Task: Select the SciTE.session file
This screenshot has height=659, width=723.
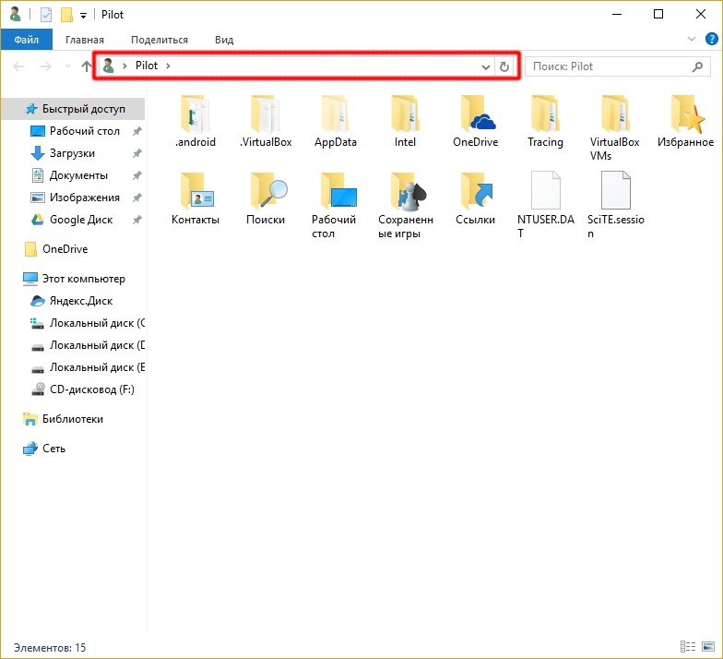Action: (x=614, y=205)
